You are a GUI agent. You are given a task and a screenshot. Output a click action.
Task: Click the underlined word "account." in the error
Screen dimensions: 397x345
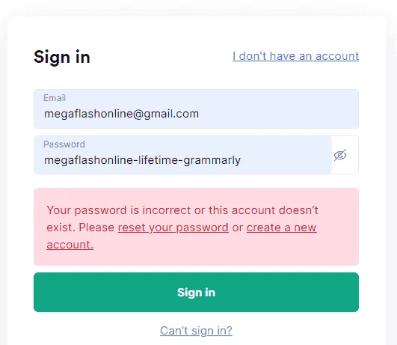click(70, 245)
